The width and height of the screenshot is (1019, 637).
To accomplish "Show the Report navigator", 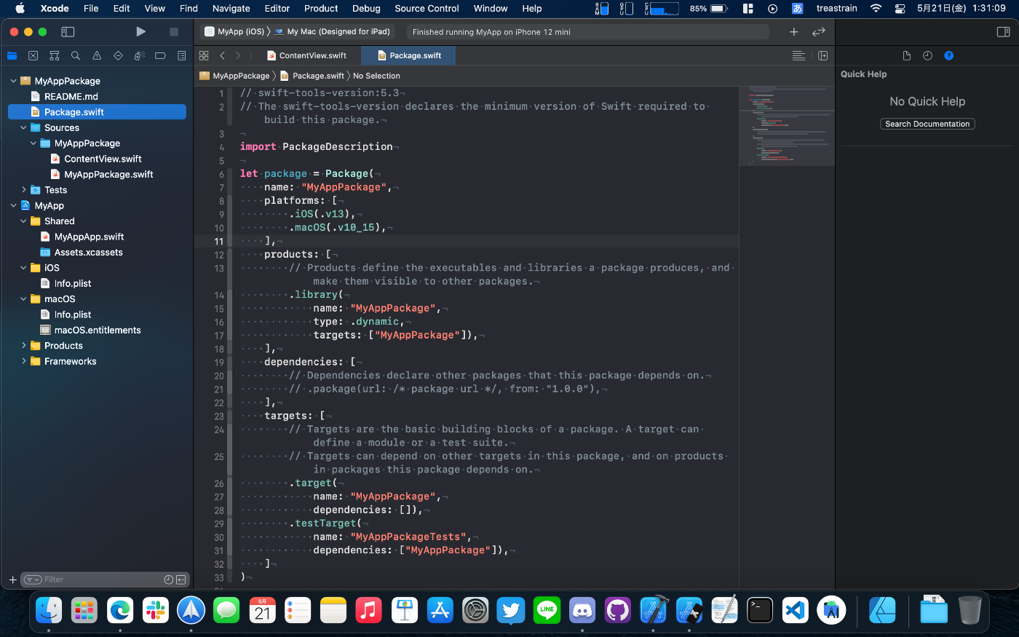I will tap(181, 55).
